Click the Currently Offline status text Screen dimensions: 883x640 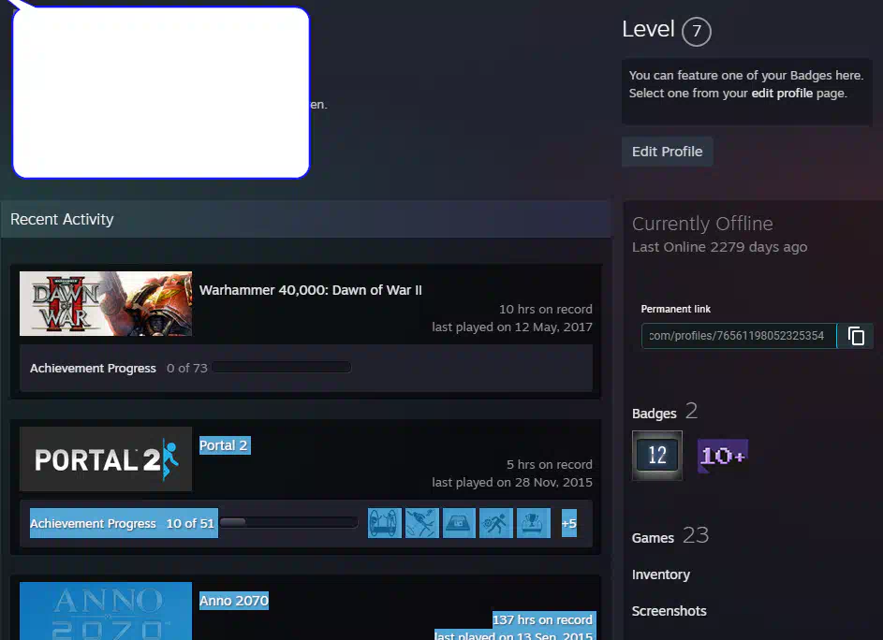coord(702,224)
